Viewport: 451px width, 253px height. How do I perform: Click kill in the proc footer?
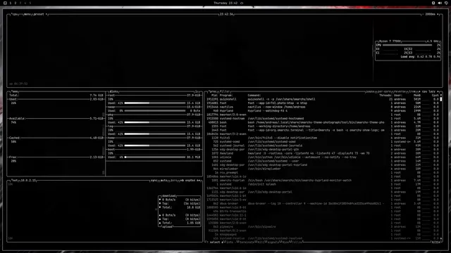click(260, 242)
